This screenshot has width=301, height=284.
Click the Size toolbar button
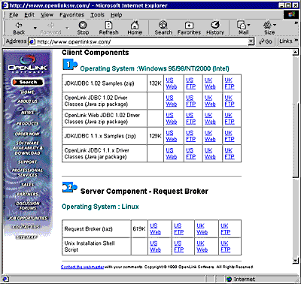tap(269, 28)
